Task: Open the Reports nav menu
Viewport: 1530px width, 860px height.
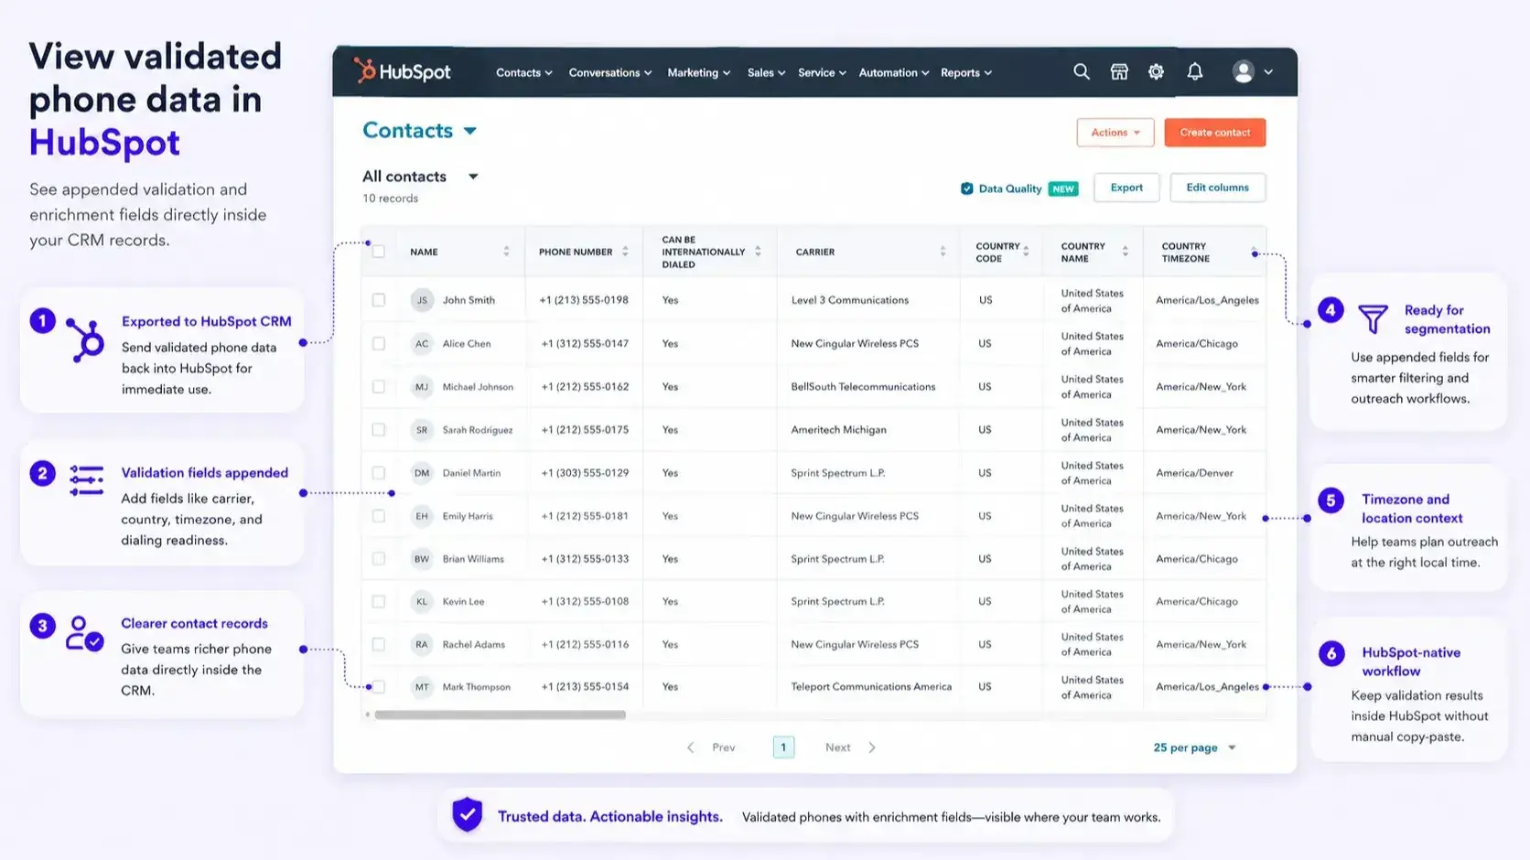Action: [x=966, y=72]
